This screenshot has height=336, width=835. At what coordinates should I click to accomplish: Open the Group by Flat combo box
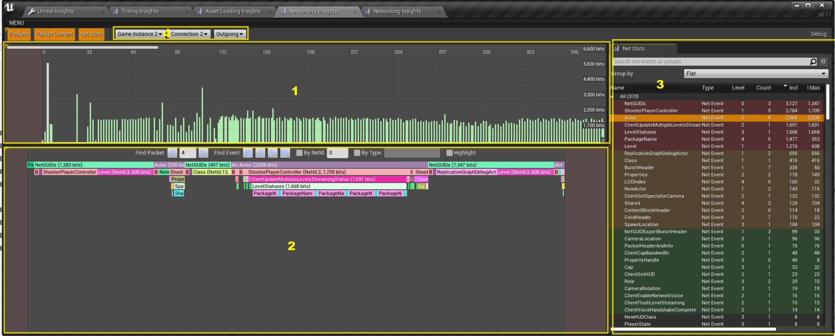[x=756, y=73]
